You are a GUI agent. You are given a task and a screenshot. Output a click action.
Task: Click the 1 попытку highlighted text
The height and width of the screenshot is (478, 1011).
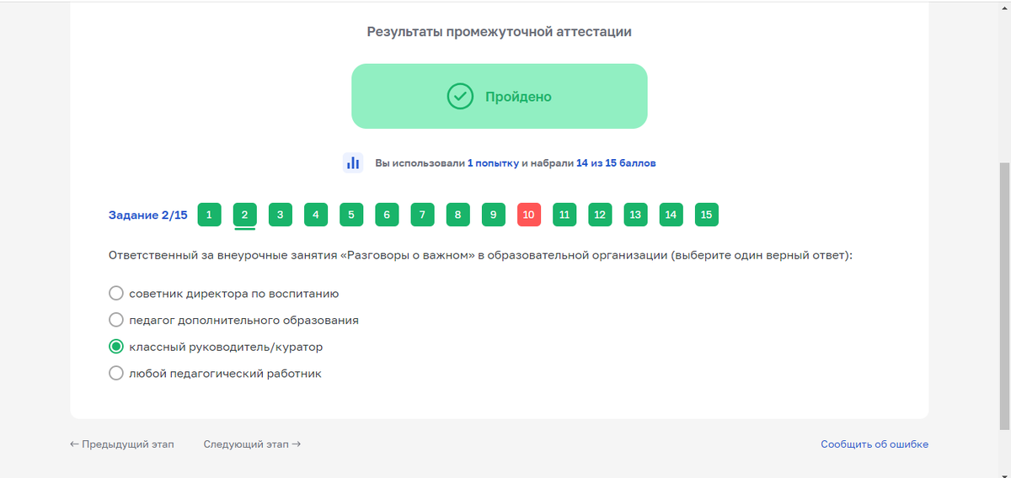(493, 163)
